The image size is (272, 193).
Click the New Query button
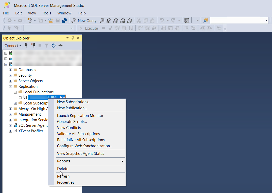pyautogui.click(x=84, y=20)
